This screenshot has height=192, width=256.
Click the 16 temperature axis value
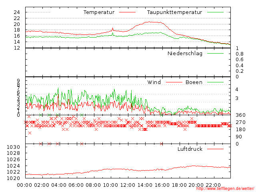(x=17, y=36)
